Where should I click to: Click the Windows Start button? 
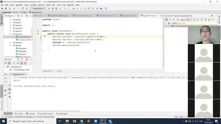3,121
